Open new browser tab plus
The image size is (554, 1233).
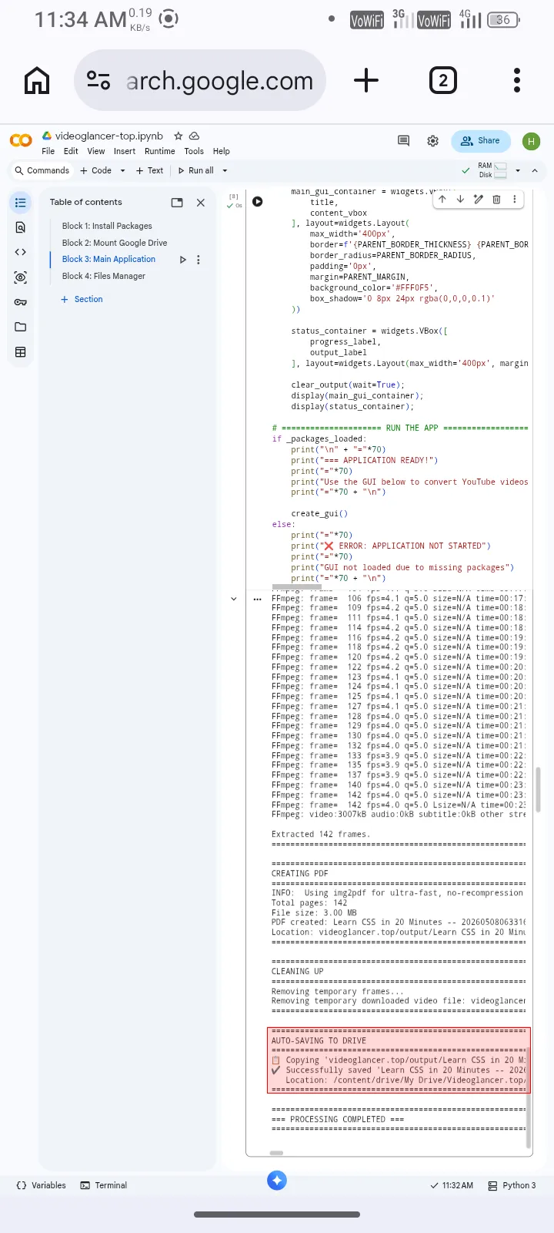[x=366, y=80]
